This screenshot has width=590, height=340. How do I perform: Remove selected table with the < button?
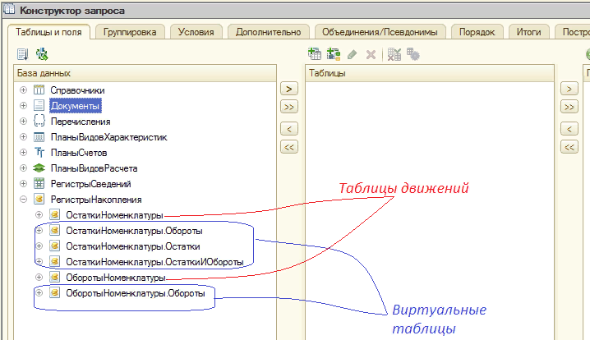[289, 129]
